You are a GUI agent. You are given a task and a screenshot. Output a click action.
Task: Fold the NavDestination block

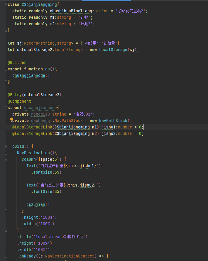6,153
